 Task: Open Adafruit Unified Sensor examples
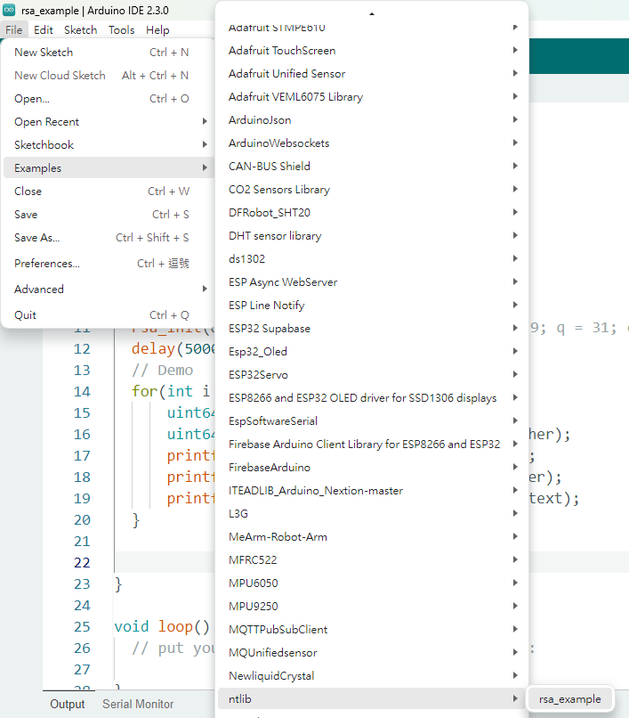(372, 73)
